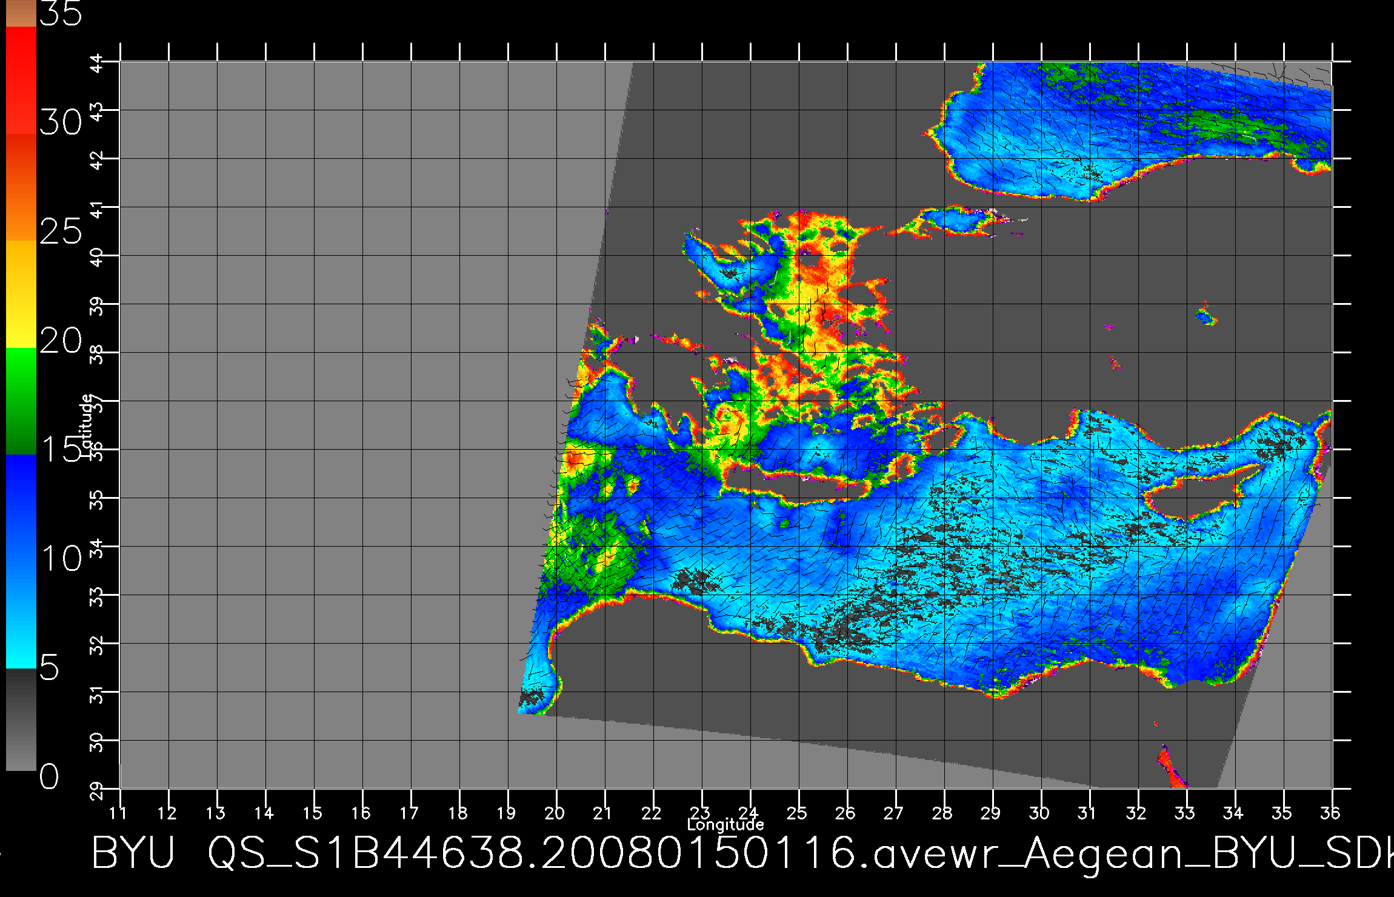This screenshot has width=1394, height=897.
Task: Click longitude tick label 32
Action: (1136, 813)
